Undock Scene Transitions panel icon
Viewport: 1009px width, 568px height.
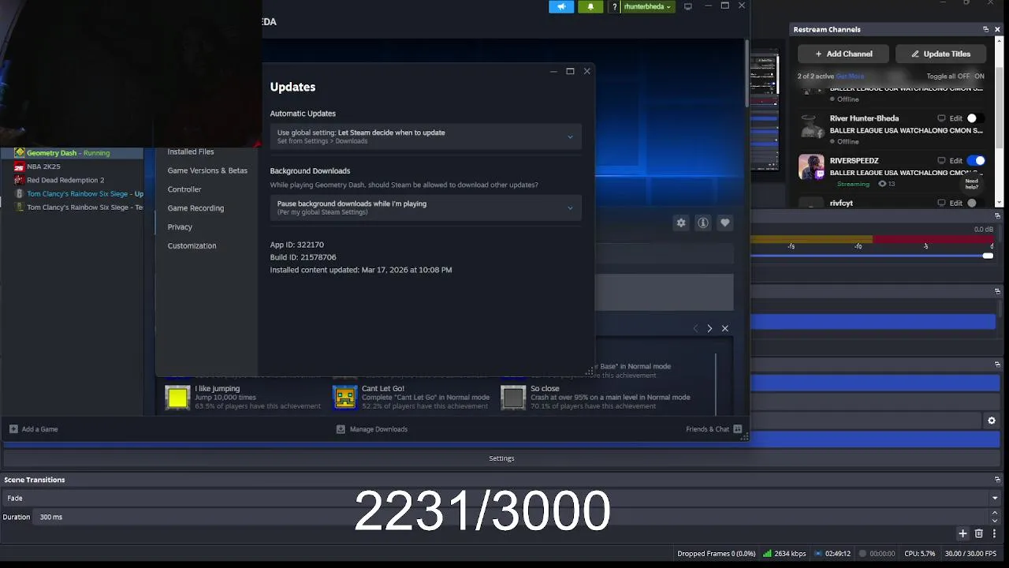coord(997,480)
